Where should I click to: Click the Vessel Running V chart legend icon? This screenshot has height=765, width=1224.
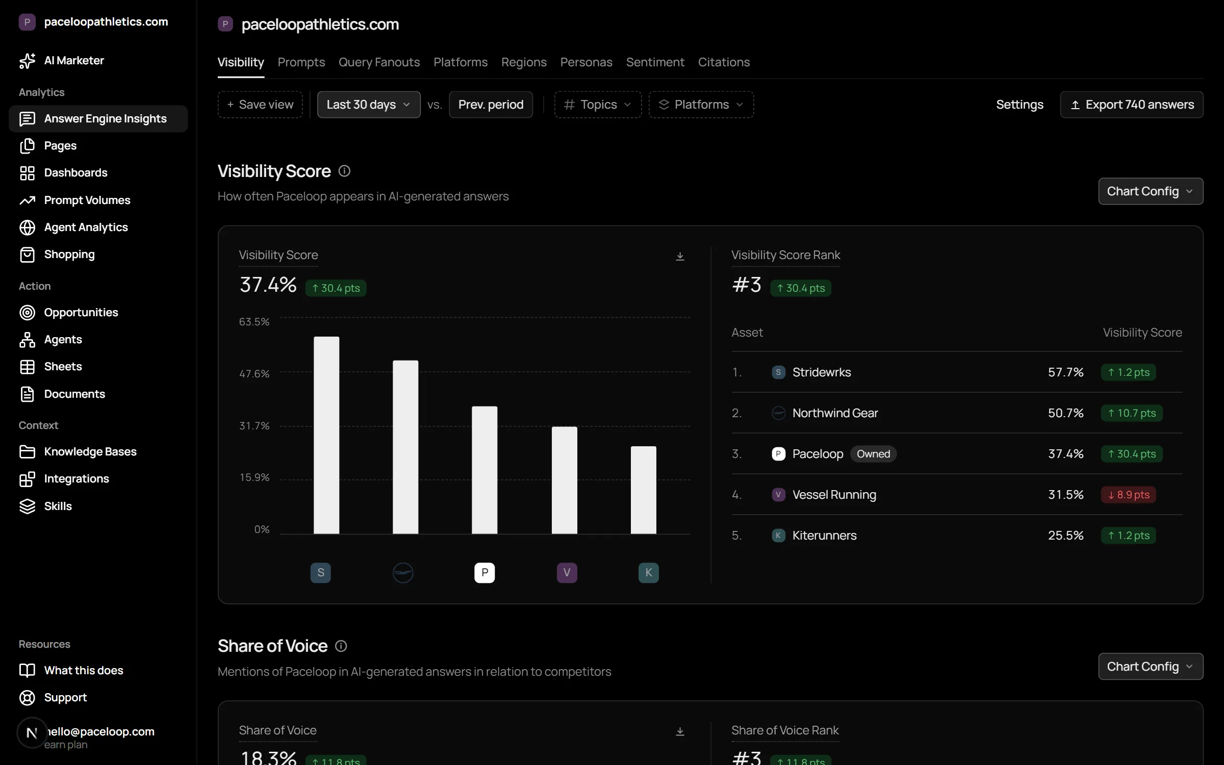click(x=567, y=573)
